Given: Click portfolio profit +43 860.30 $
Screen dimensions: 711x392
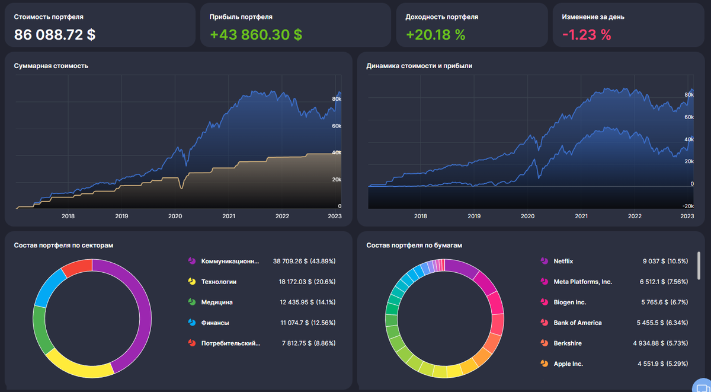Looking at the screenshot, I should pos(256,34).
